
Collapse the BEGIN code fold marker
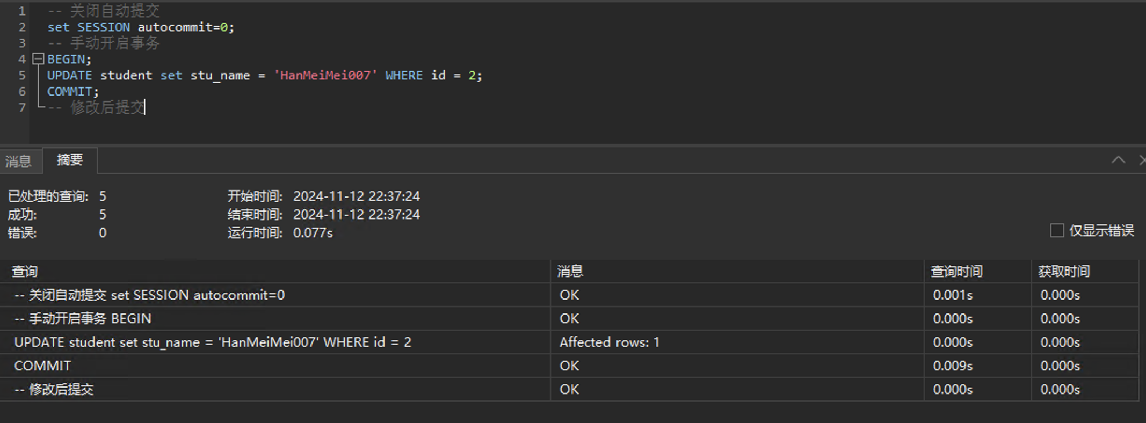coord(38,59)
